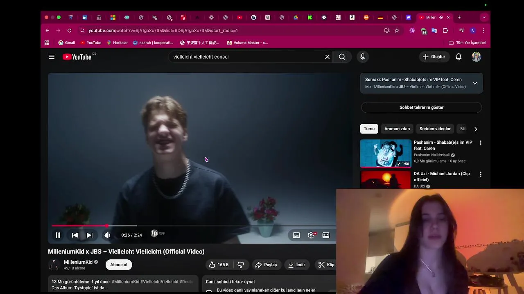Click Paylaş share button
This screenshot has width=524, height=294.
[x=266, y=265]
